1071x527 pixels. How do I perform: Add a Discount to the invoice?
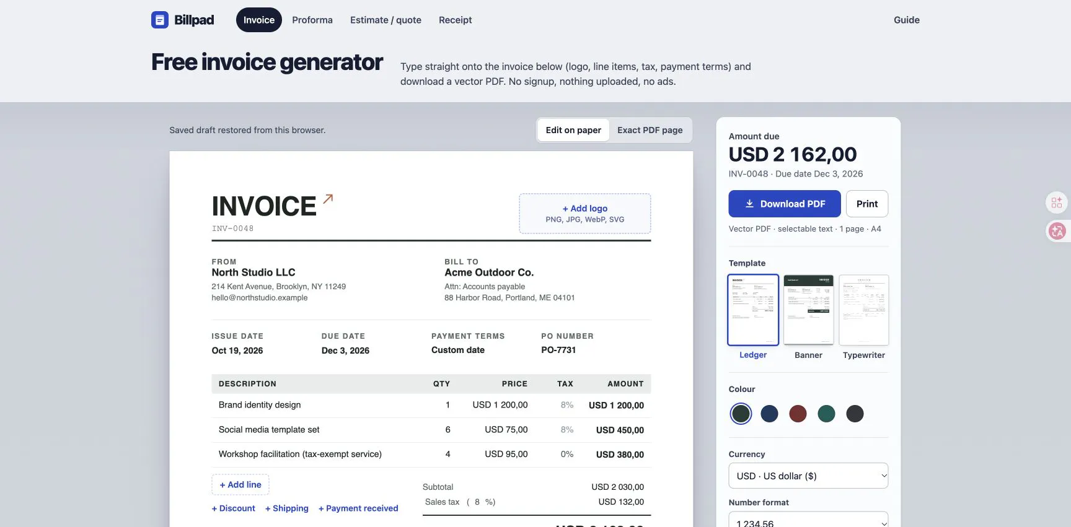tap(234, 508)
